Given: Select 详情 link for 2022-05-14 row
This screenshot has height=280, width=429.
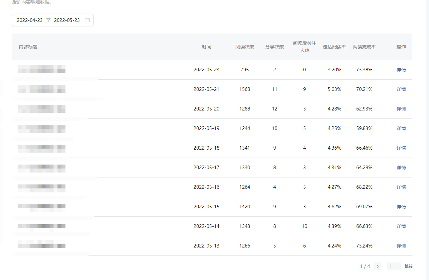Looking at the screenshot, I should [401, 226].
